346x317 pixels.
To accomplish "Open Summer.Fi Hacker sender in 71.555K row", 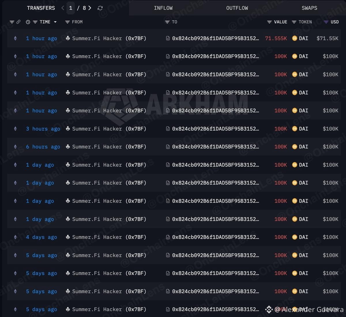I will click(109, 38).
